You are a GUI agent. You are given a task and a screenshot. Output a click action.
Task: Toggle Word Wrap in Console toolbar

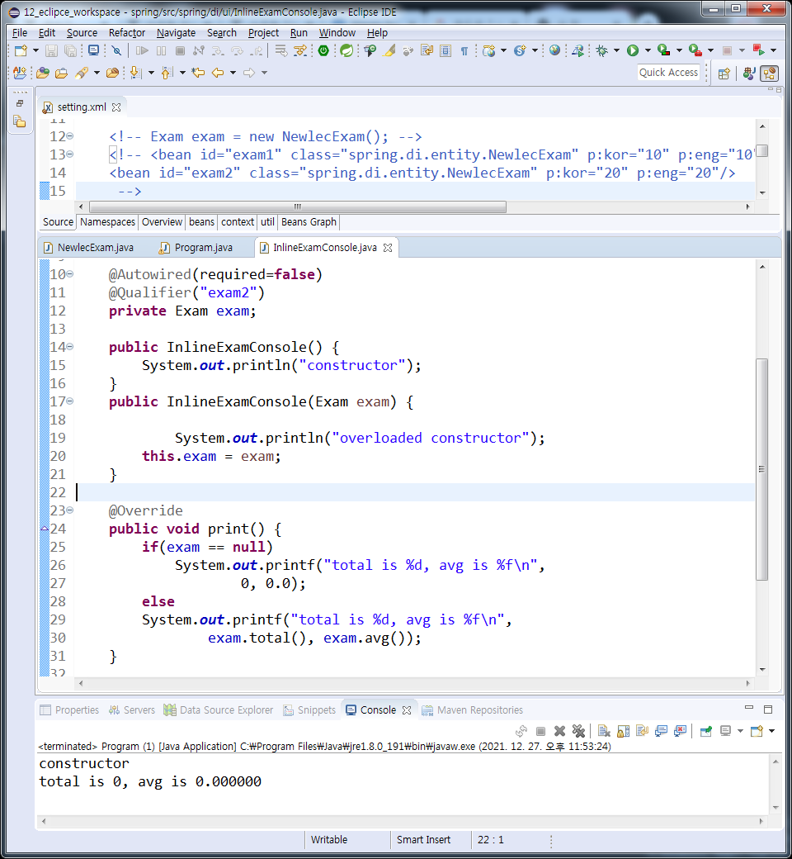[x=642, y=731]
